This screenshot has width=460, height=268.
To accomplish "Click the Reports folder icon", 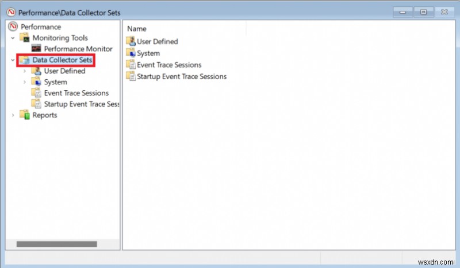I will coord(24,115).
